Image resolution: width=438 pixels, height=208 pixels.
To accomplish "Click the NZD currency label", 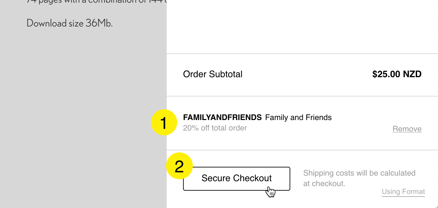I will 412,74.
